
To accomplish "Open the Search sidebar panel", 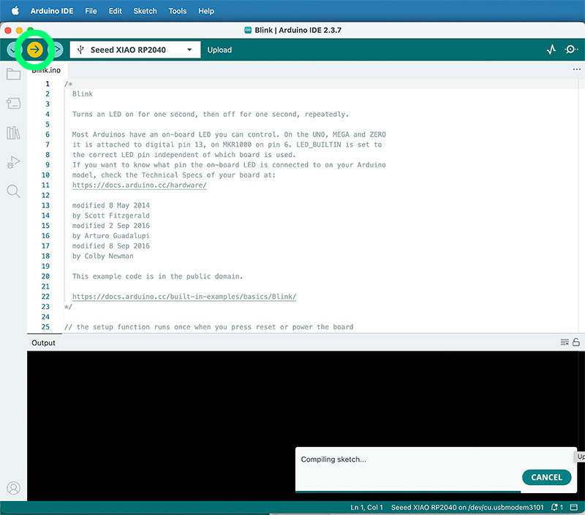I will click(x=13, y=191).
